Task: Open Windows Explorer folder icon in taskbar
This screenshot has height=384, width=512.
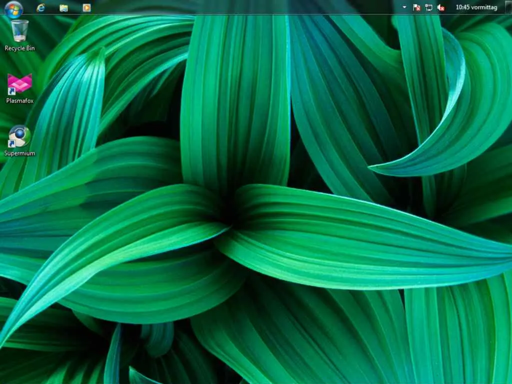Action: pyautogui.click(x=63, y=7)
